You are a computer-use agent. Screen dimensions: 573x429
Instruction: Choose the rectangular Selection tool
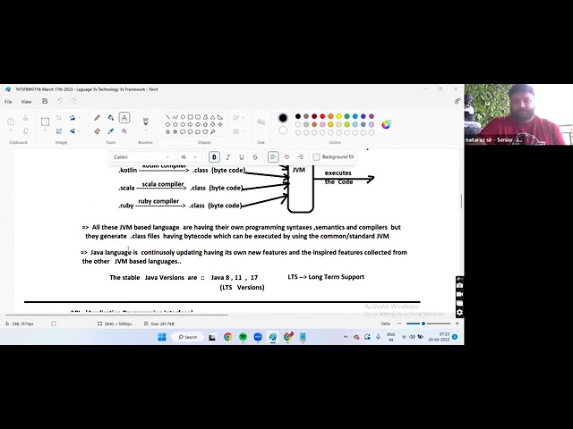[x=45, y=122]
